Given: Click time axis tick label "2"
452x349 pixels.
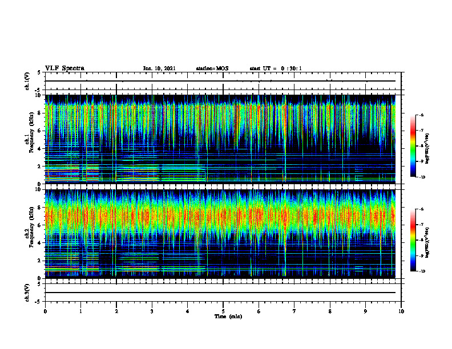Looking at the screenshot, I should point(116,311).
